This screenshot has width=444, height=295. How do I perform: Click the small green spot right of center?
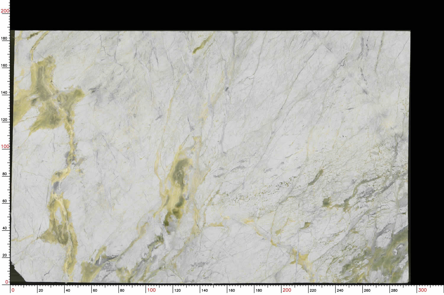326,202
